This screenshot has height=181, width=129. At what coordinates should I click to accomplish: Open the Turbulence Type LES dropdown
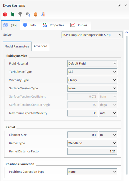(92, 72)
